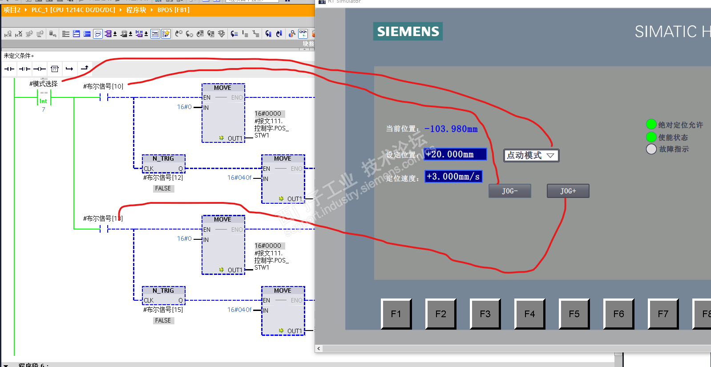Screen dimensions: 711x367
Task: Insert a normally closed contact
Action: click(x=24, y=69)
